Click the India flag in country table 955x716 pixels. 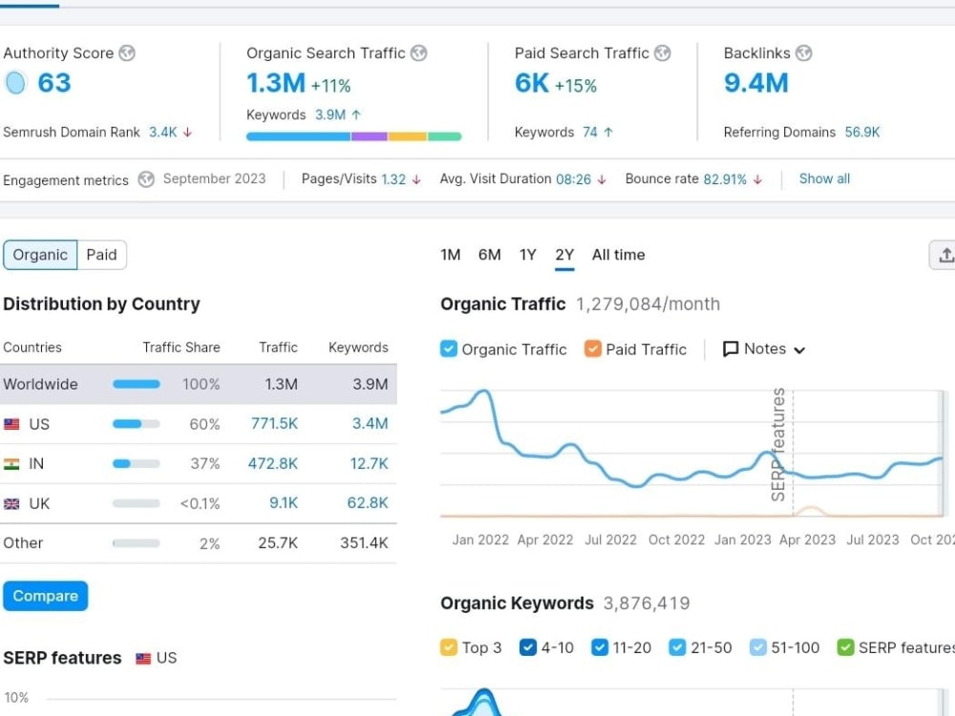coord(11,464)
